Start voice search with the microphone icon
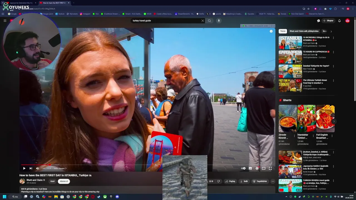 pyautogui.click(x=219, y=21)
